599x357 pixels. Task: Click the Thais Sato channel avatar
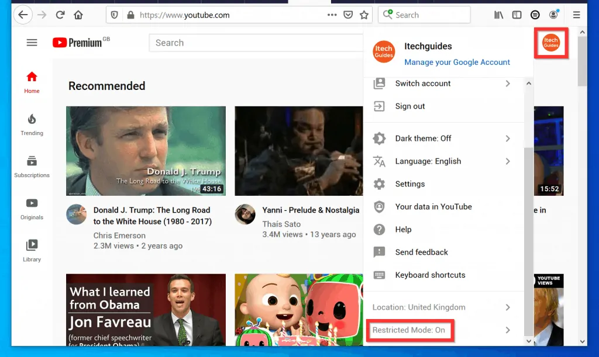245,214
